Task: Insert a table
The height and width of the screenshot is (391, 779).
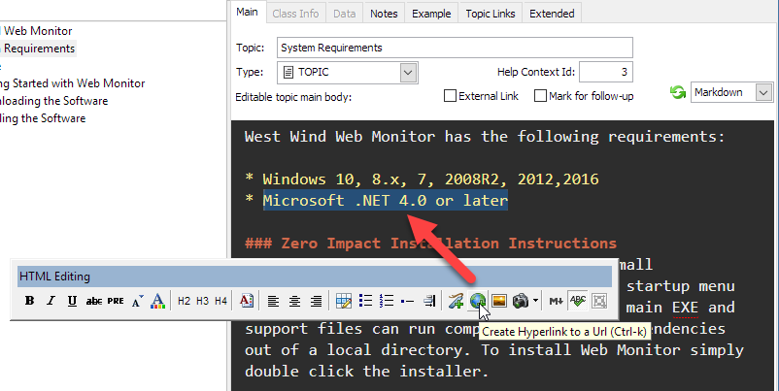Action: tap(343, 301)
